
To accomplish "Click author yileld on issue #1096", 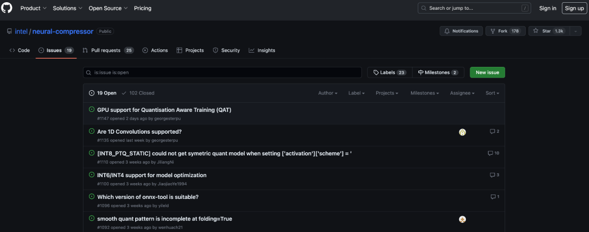I will pos(164,205).
